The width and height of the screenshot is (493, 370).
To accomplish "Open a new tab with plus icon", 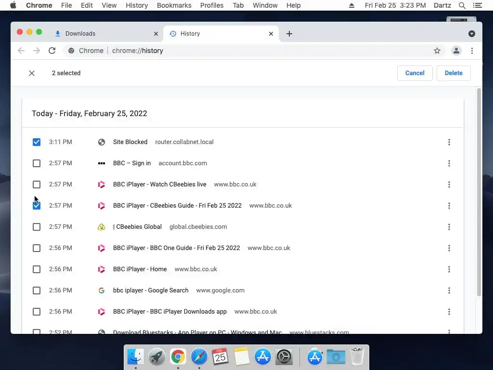I will [289, 34].
